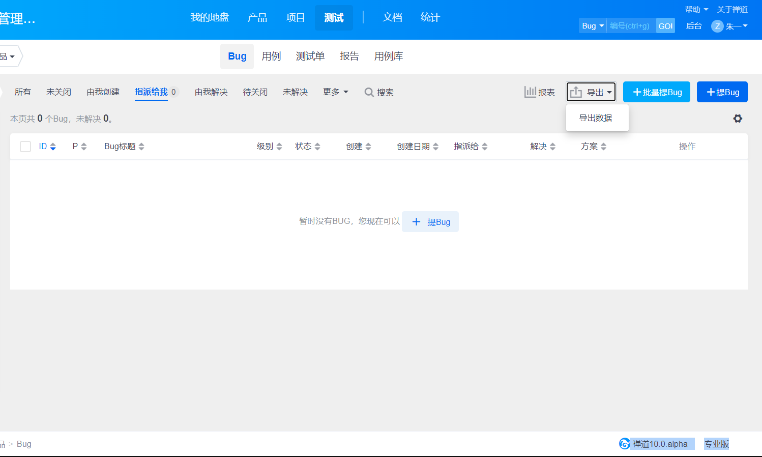Click the bar chart 报表 icon
762x457 pixels.
530,92
